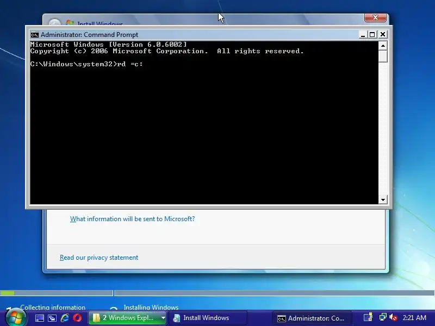Click the 'rd =c:' command line text
435x326 pixels.
tap(130, 64)
